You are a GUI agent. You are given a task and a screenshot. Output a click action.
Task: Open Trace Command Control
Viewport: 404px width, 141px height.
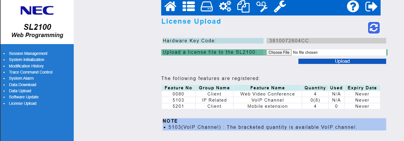pos(31,72)
